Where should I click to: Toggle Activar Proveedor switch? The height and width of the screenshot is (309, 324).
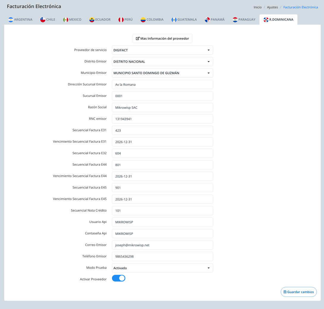[x=119, y=278]
